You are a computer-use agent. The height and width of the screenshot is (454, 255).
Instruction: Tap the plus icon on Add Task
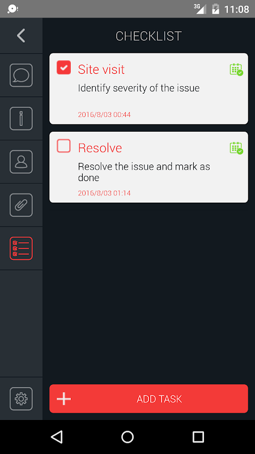coord(63,399)
